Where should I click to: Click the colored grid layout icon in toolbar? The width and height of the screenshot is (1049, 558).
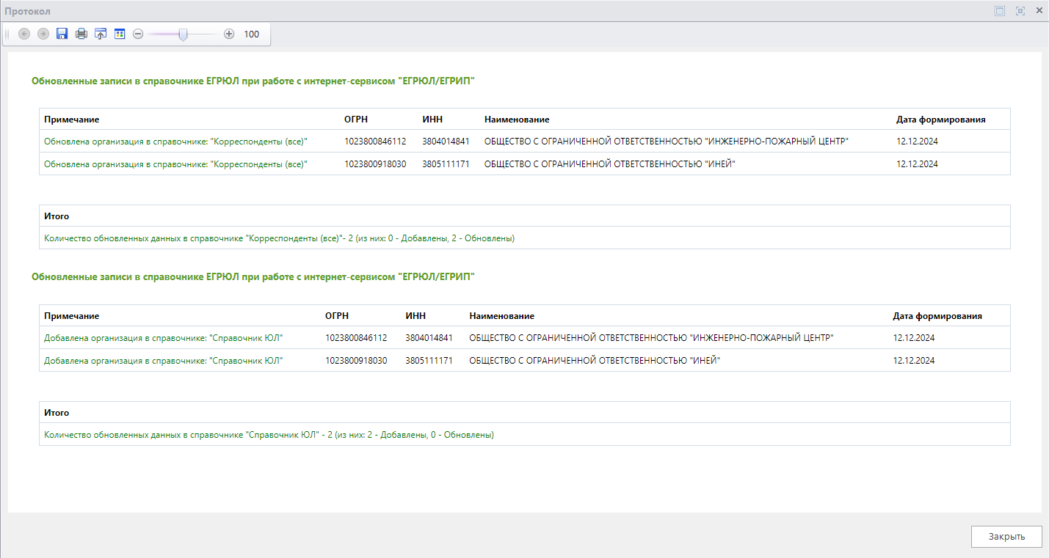click(120, 34)
